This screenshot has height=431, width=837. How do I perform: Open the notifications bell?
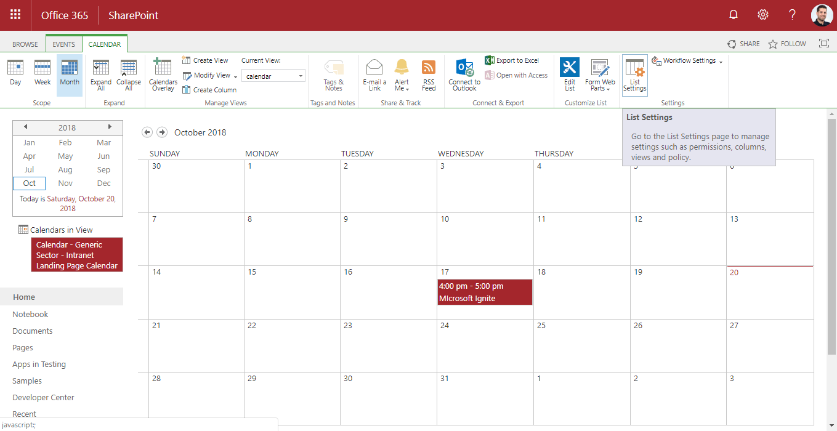[x=733, y=15]
